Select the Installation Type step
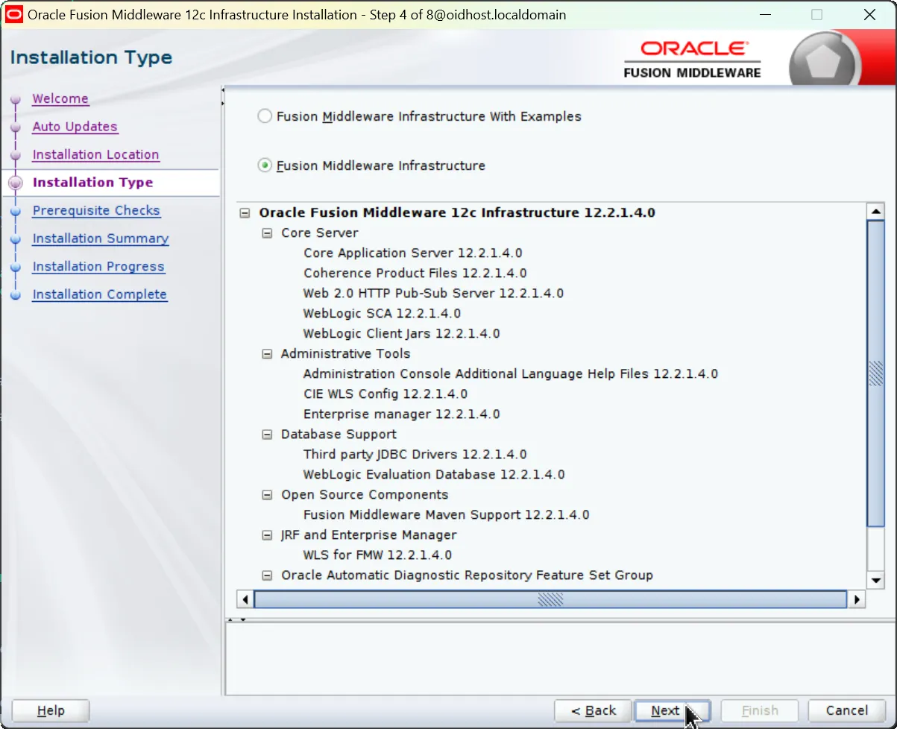The width and height of the screenshot is (897, 729). pyautogui.click(x=93, y=183)
